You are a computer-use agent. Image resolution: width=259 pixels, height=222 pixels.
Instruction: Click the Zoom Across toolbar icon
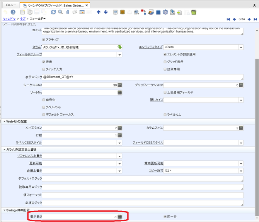click(136, 12)
